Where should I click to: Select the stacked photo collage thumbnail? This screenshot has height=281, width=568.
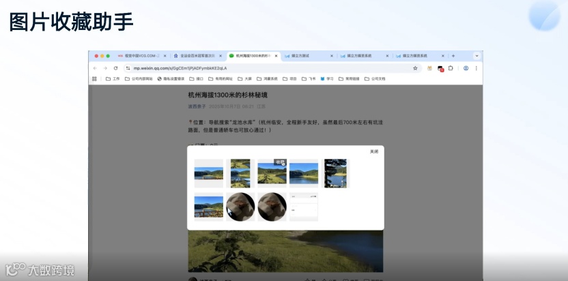240,173
